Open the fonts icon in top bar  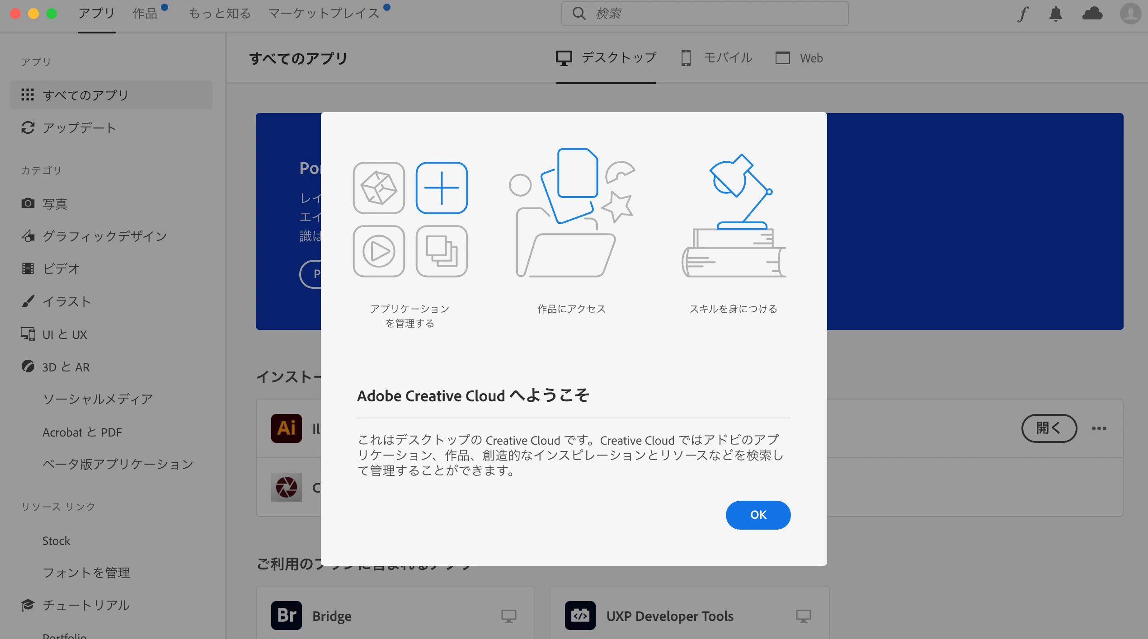pos(1022,14)
